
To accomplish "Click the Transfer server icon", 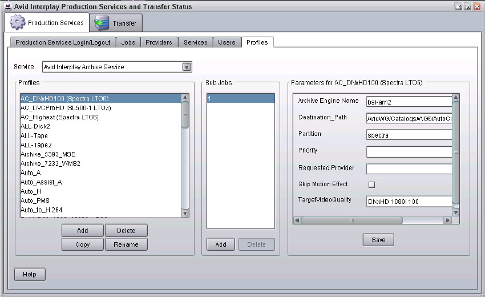I will 102,23.
